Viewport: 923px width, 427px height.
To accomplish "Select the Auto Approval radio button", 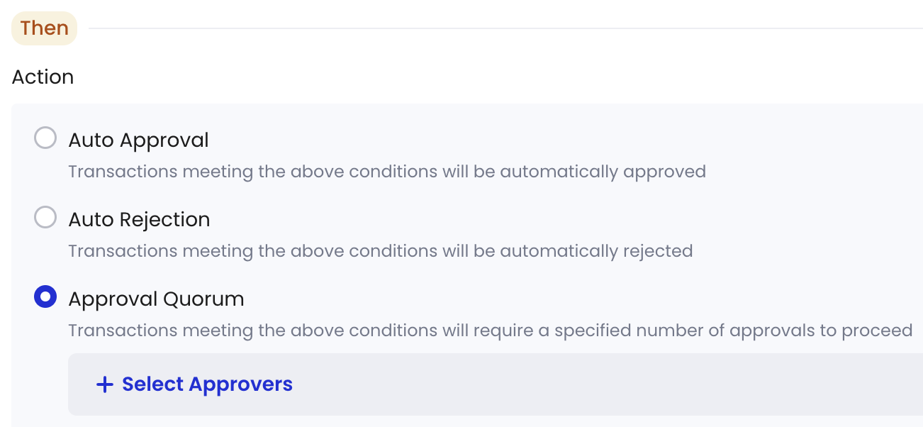I will point(45,138).
